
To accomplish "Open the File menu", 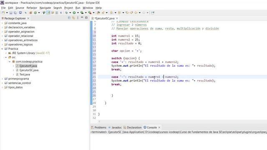I will [3, 8].
